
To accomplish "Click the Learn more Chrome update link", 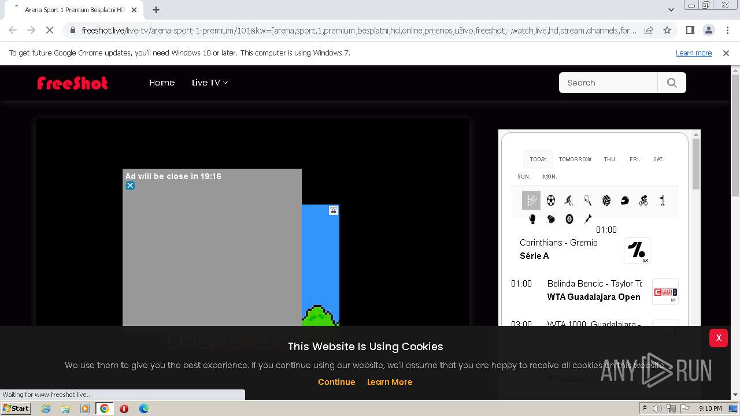I will pyautogui.click(x=694, y=53).
